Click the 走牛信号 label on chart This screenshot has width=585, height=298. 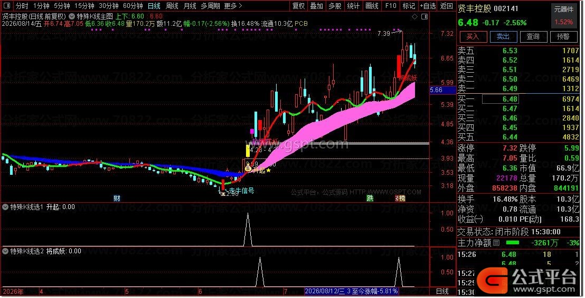pyautogui.click(x=241, y=191)
